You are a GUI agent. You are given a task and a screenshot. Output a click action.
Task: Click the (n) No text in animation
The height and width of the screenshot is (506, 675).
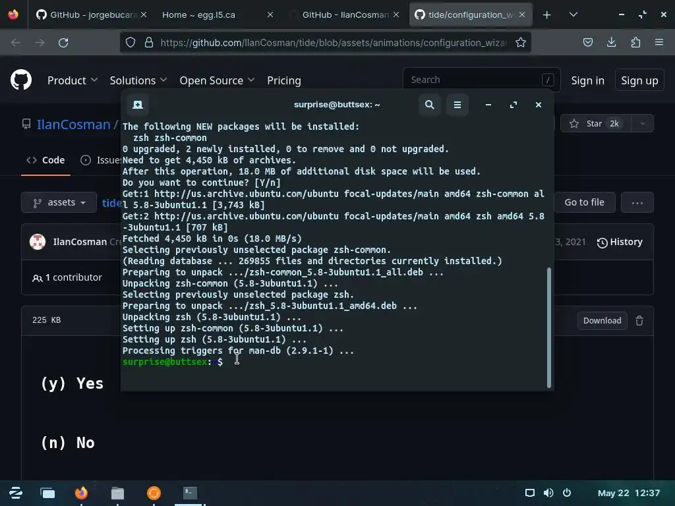(x=68, y=443)
